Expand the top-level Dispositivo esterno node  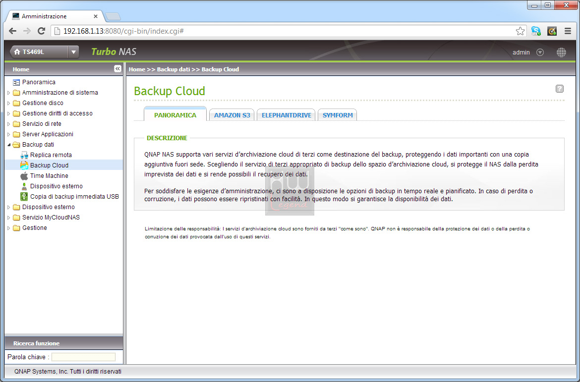click(9, 207)
